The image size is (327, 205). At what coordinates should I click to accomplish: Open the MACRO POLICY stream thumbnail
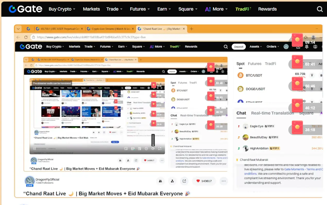point(51,112)
